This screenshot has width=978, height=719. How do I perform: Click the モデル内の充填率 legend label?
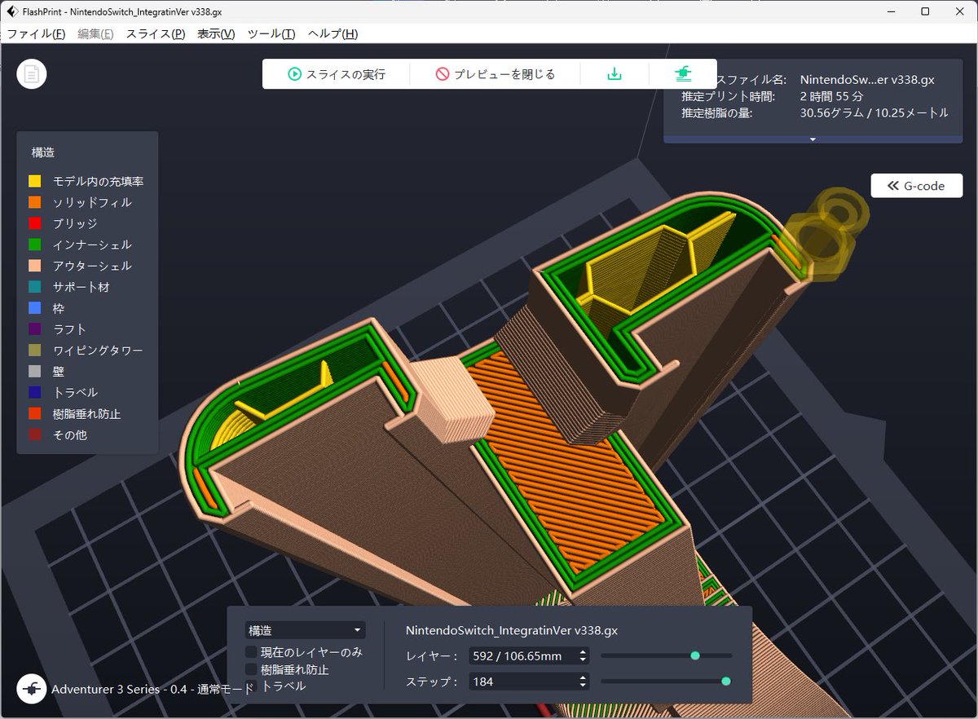[99, 181]
